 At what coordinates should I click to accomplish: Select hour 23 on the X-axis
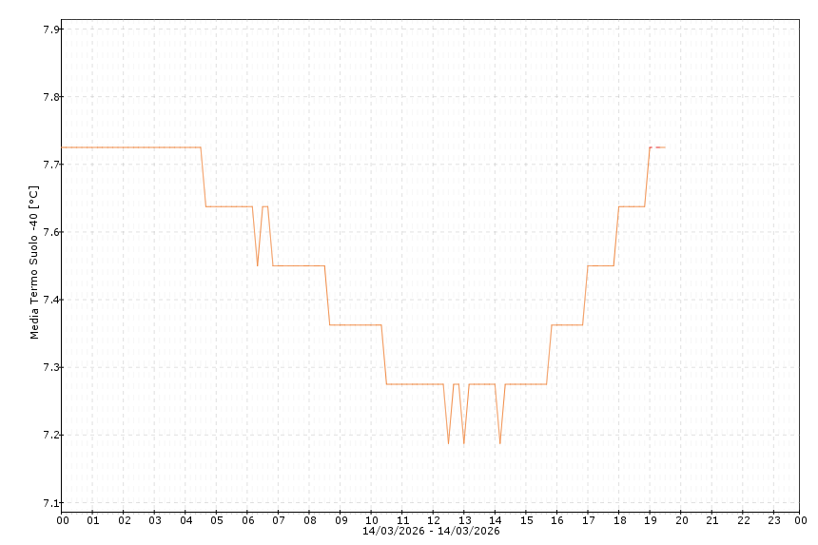(773, 520)
